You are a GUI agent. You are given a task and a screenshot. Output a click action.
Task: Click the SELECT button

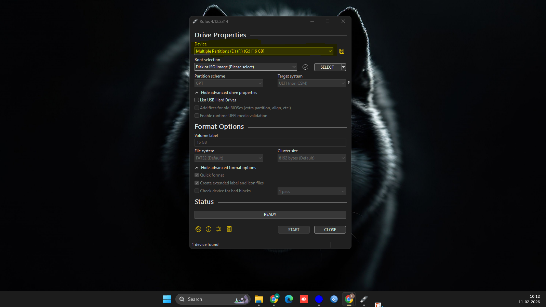[x=328, y=67]
